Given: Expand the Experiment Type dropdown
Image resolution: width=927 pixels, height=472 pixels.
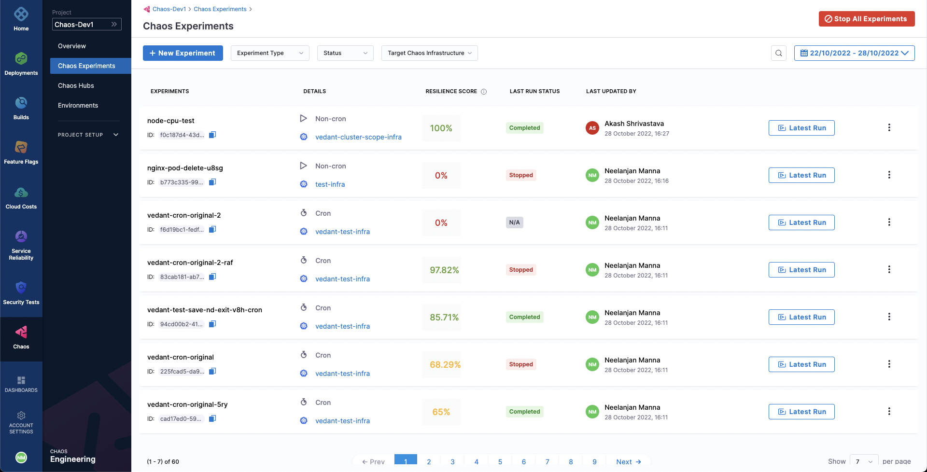Looking at the screenshot, I should [270, 53].
